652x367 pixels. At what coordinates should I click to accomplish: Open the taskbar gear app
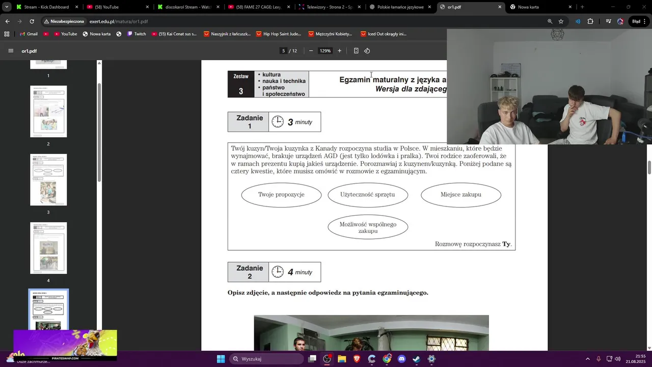[x=431, y=359]
